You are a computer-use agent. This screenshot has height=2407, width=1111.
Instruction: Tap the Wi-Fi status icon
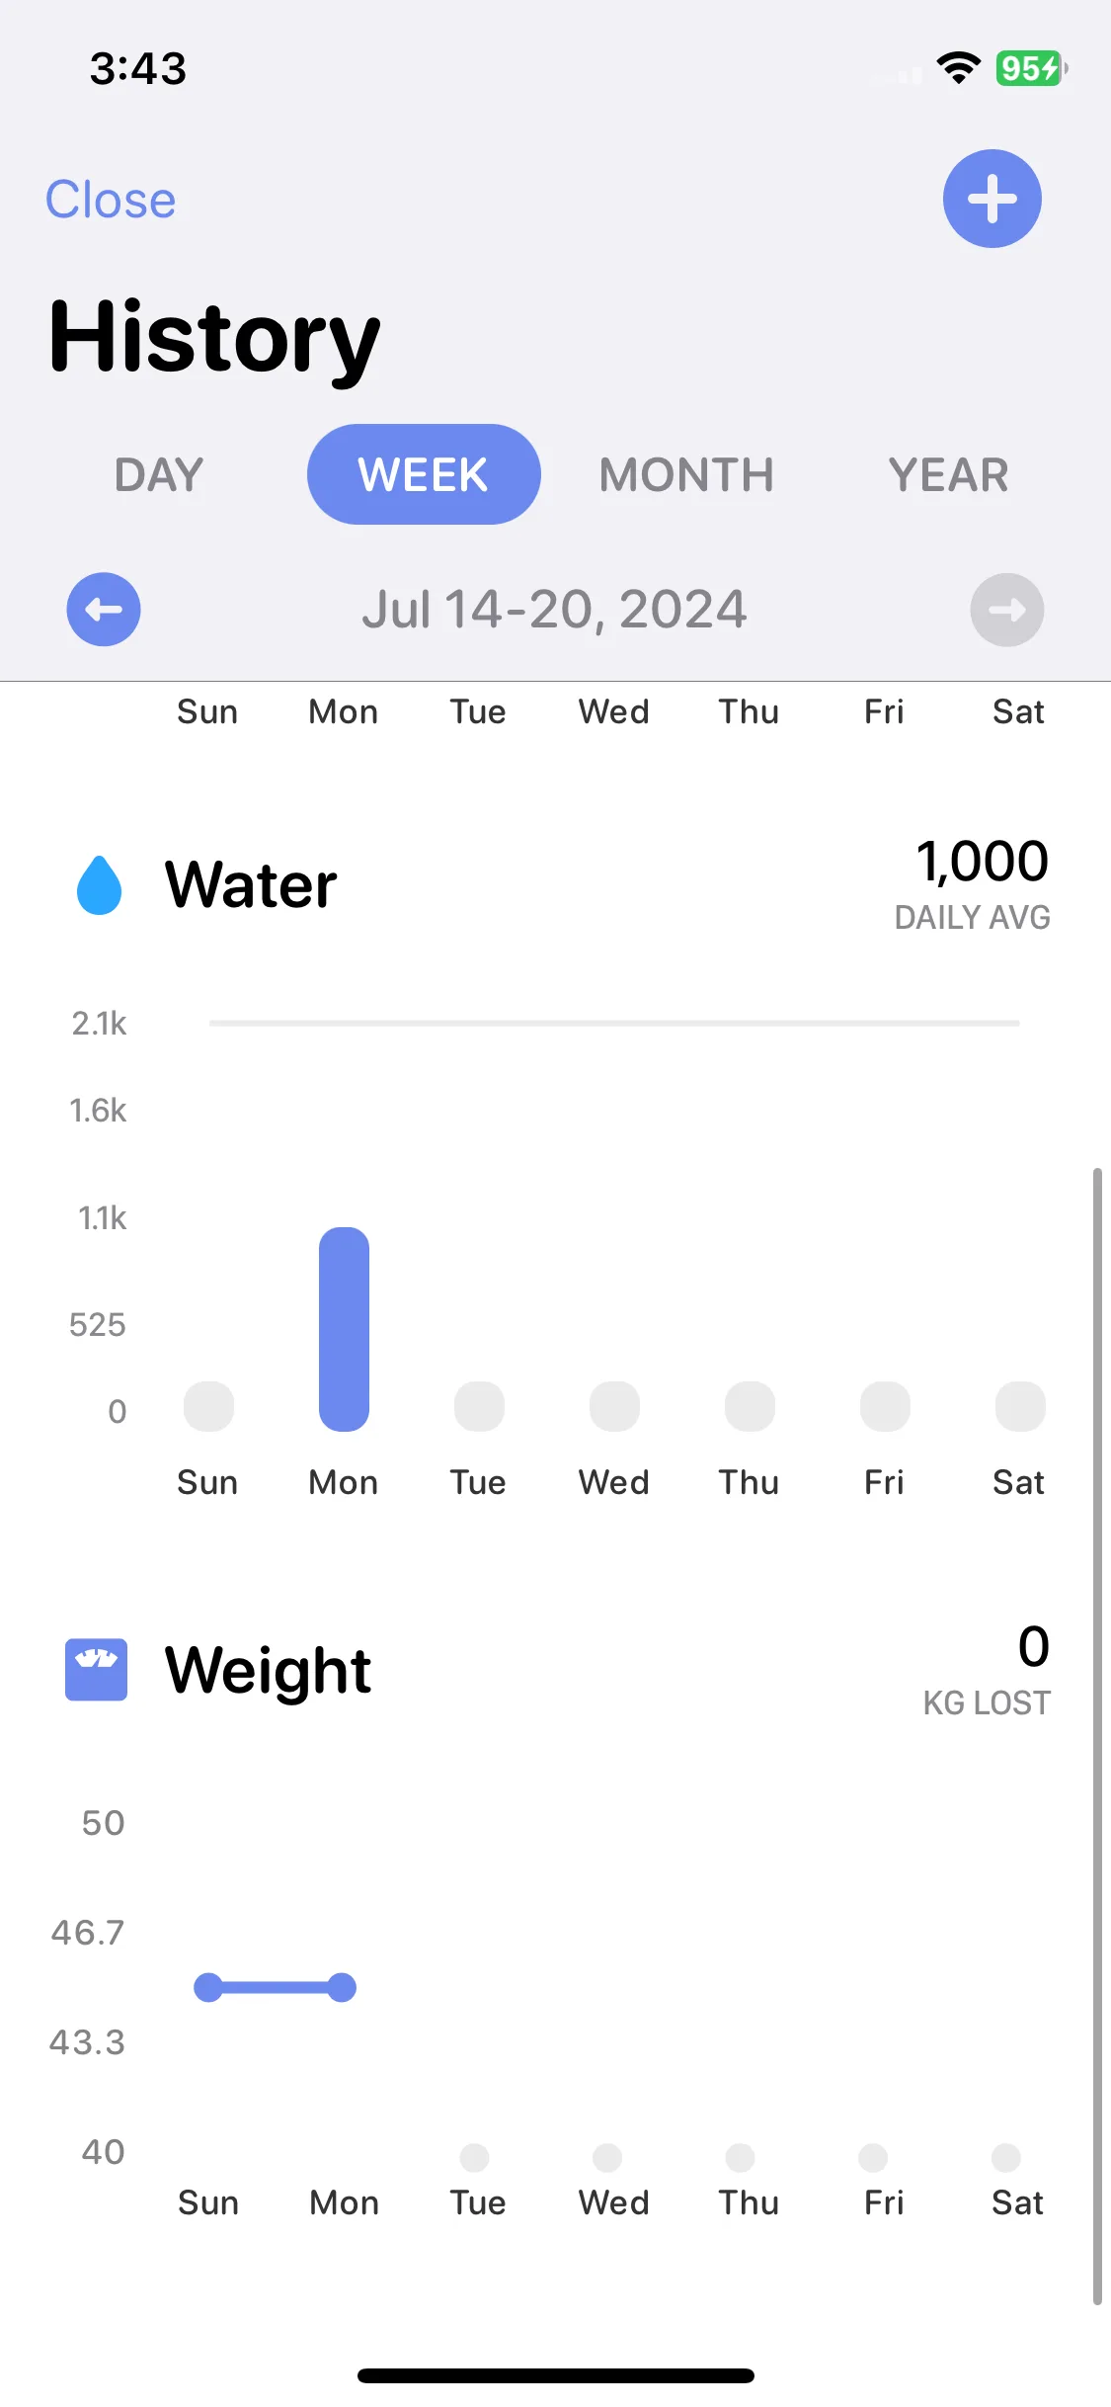click(958, 68)
